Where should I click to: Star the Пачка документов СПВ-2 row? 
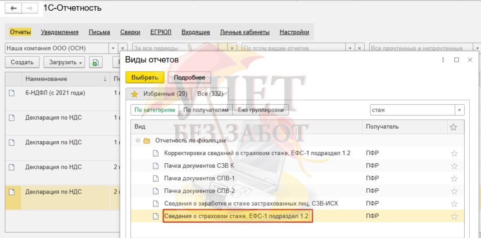click(x=454, y=191)
